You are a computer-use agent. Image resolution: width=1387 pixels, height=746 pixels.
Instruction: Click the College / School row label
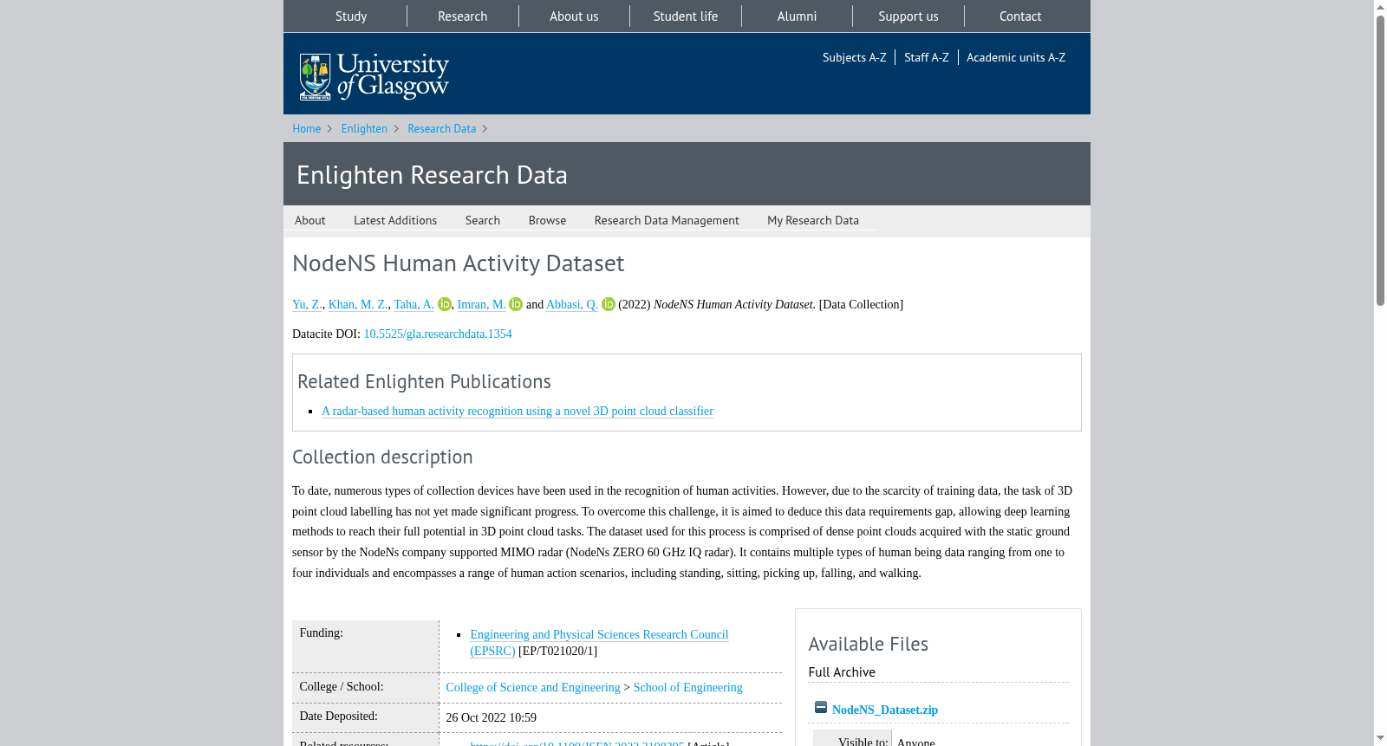(x=341, y=686)
